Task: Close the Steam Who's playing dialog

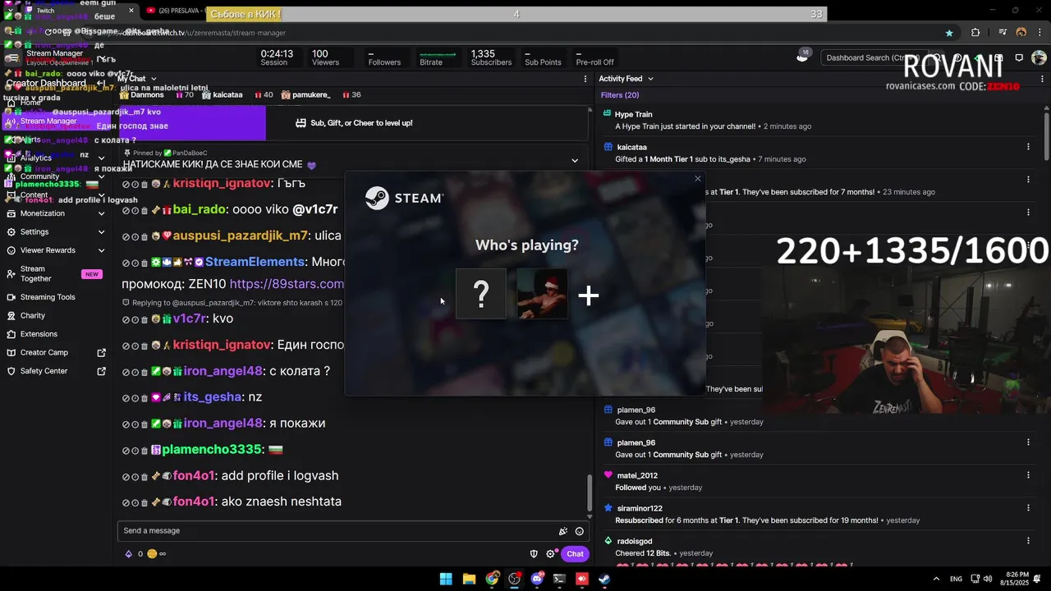Action: (x=698, y=179)
